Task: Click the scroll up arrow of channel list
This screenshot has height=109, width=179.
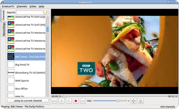Action: click(x=47, y=17)
